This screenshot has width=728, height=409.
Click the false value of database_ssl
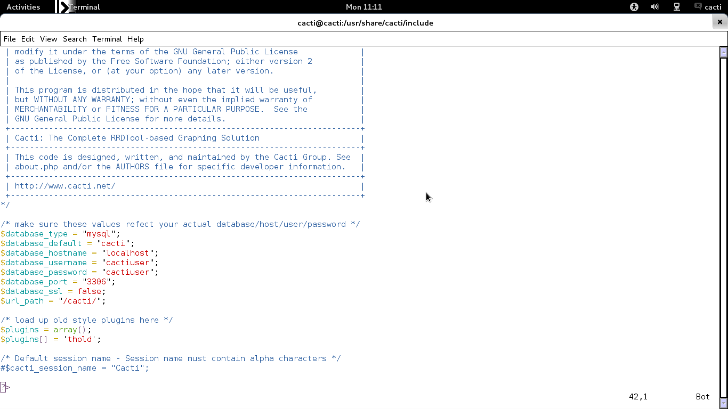tap(89, 291)
